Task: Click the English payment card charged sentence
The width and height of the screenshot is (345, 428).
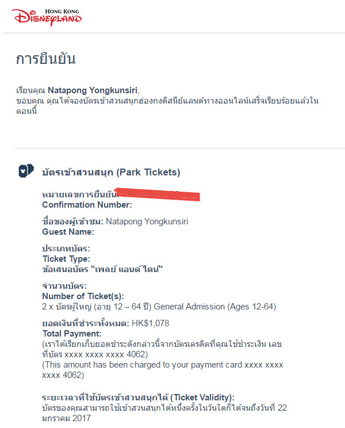Action: click(x=163, y=370)
